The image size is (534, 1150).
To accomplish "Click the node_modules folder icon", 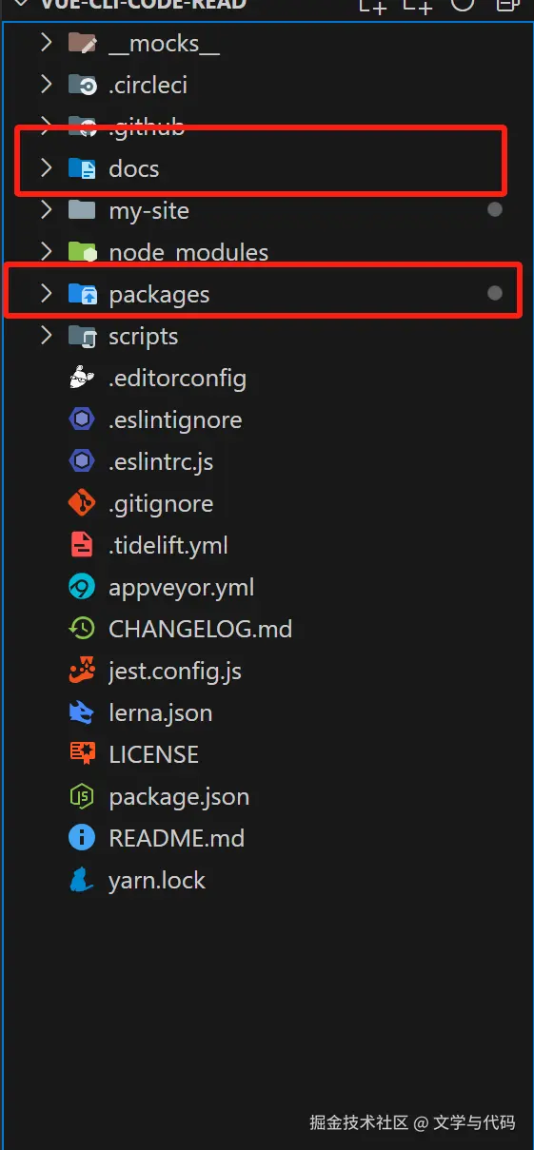I will click(x=83, y=253).
